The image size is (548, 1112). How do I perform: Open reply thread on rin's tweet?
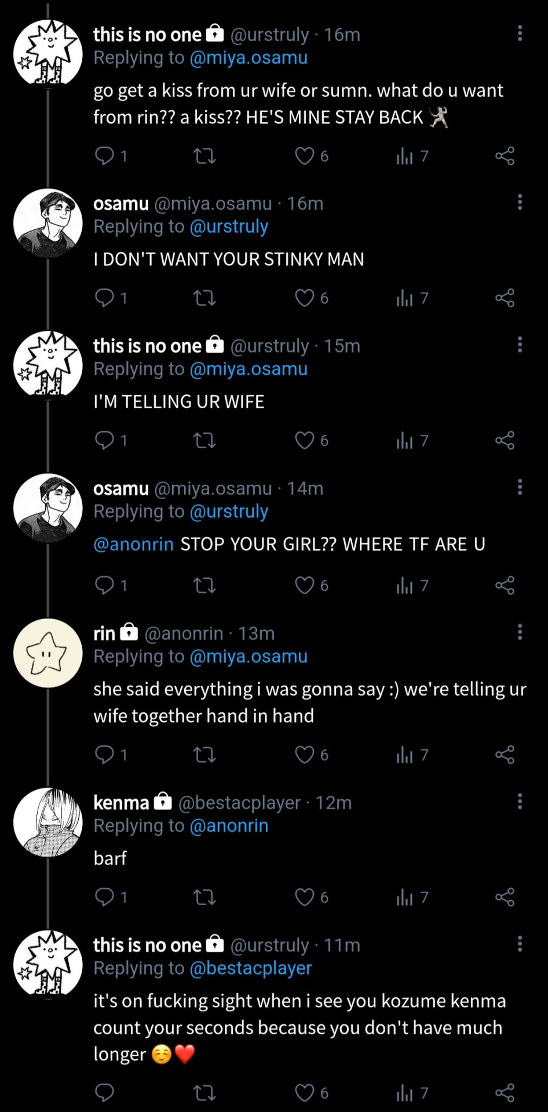click(x=105, y=755)
